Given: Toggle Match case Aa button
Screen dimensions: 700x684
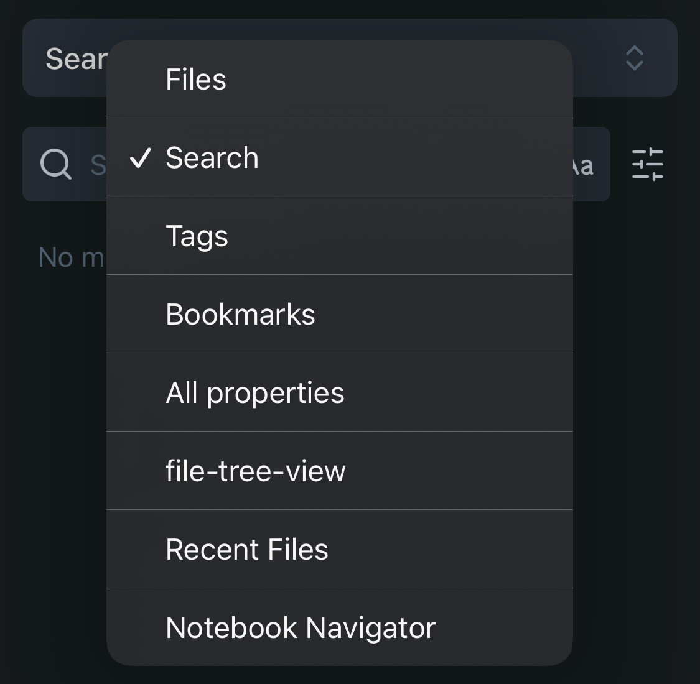Looking at the screenshot, I should point(584,166).
